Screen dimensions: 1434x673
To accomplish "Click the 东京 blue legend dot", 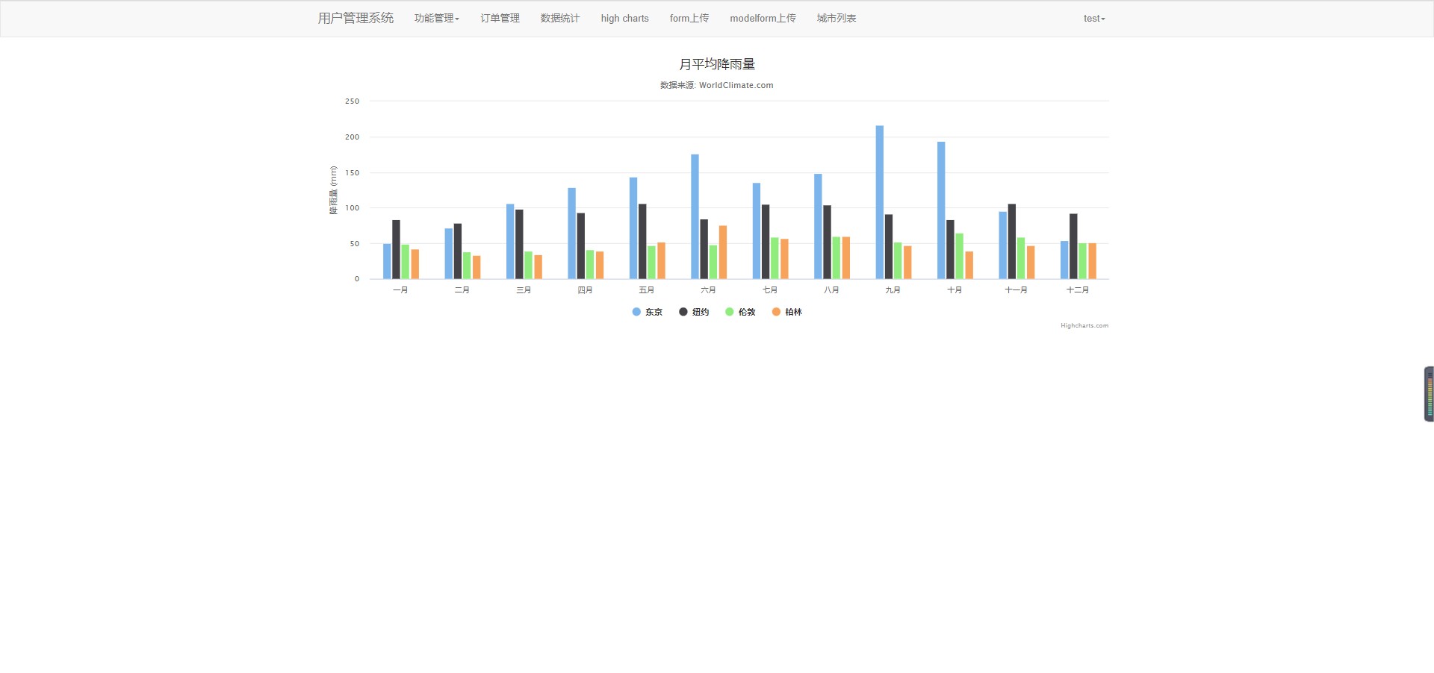I will (x=636, y=312).
